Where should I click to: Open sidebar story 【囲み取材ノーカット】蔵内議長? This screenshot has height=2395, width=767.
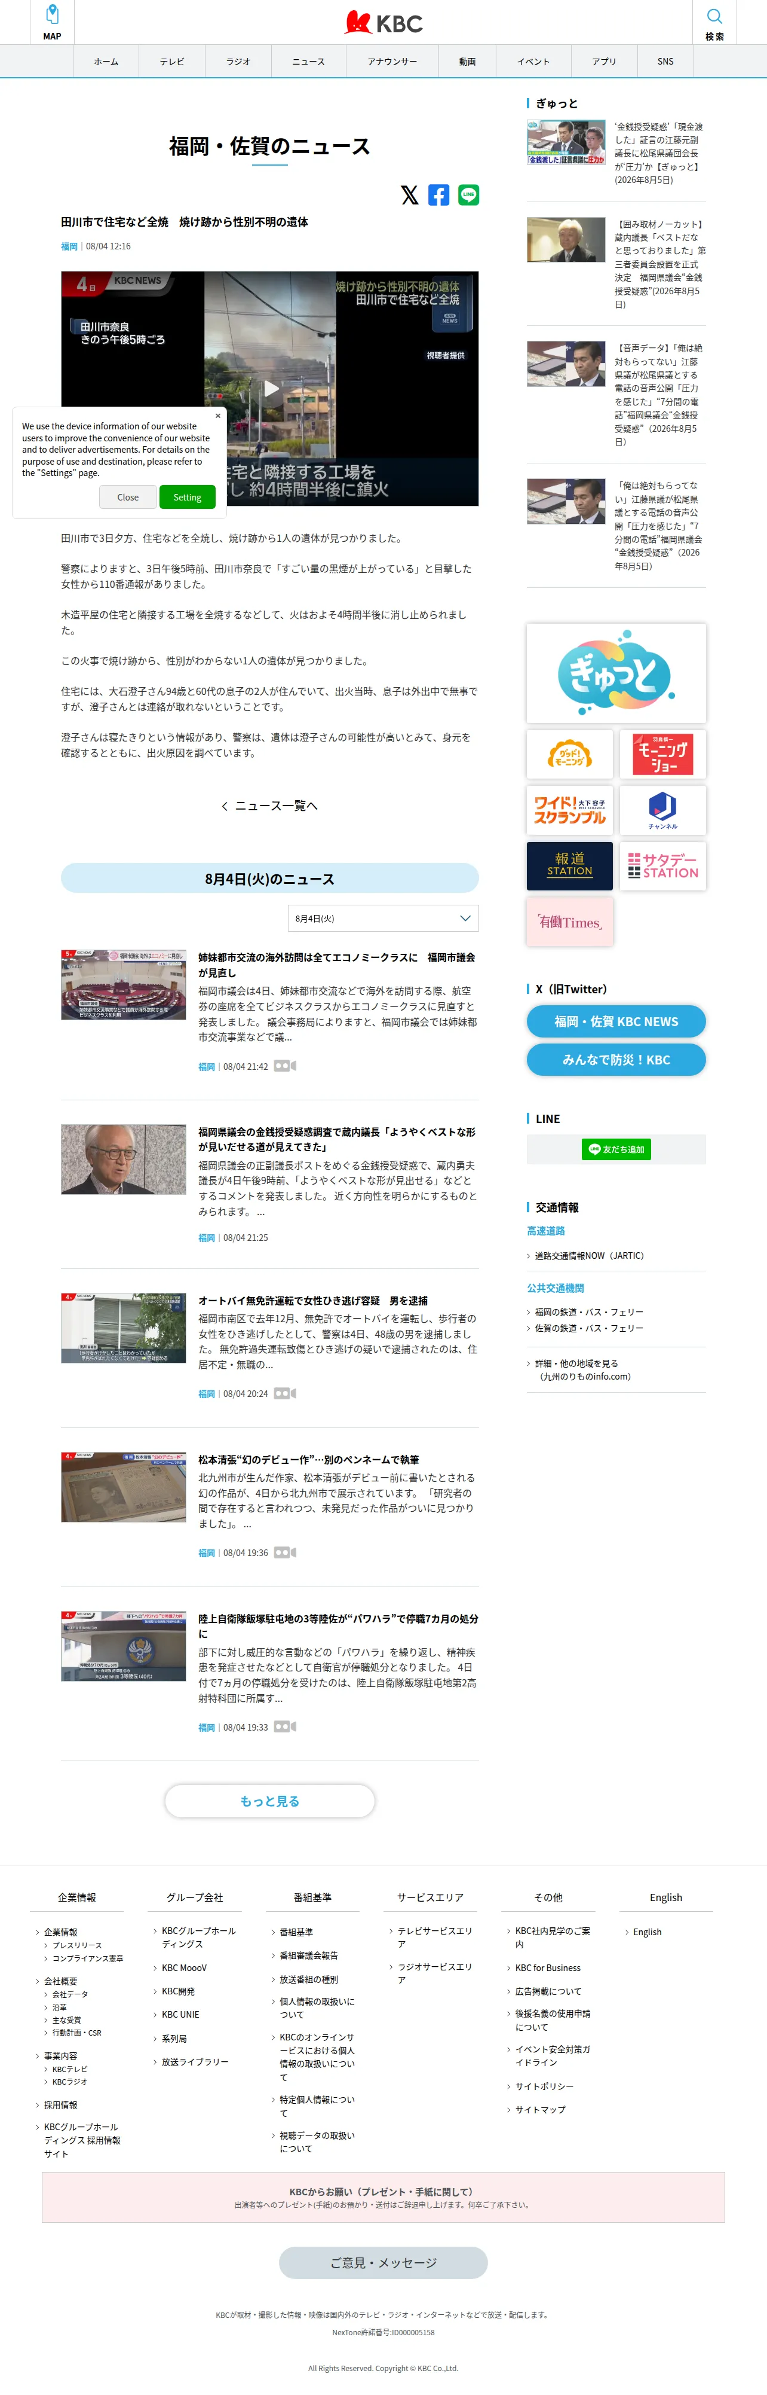[x=659, y=264]
